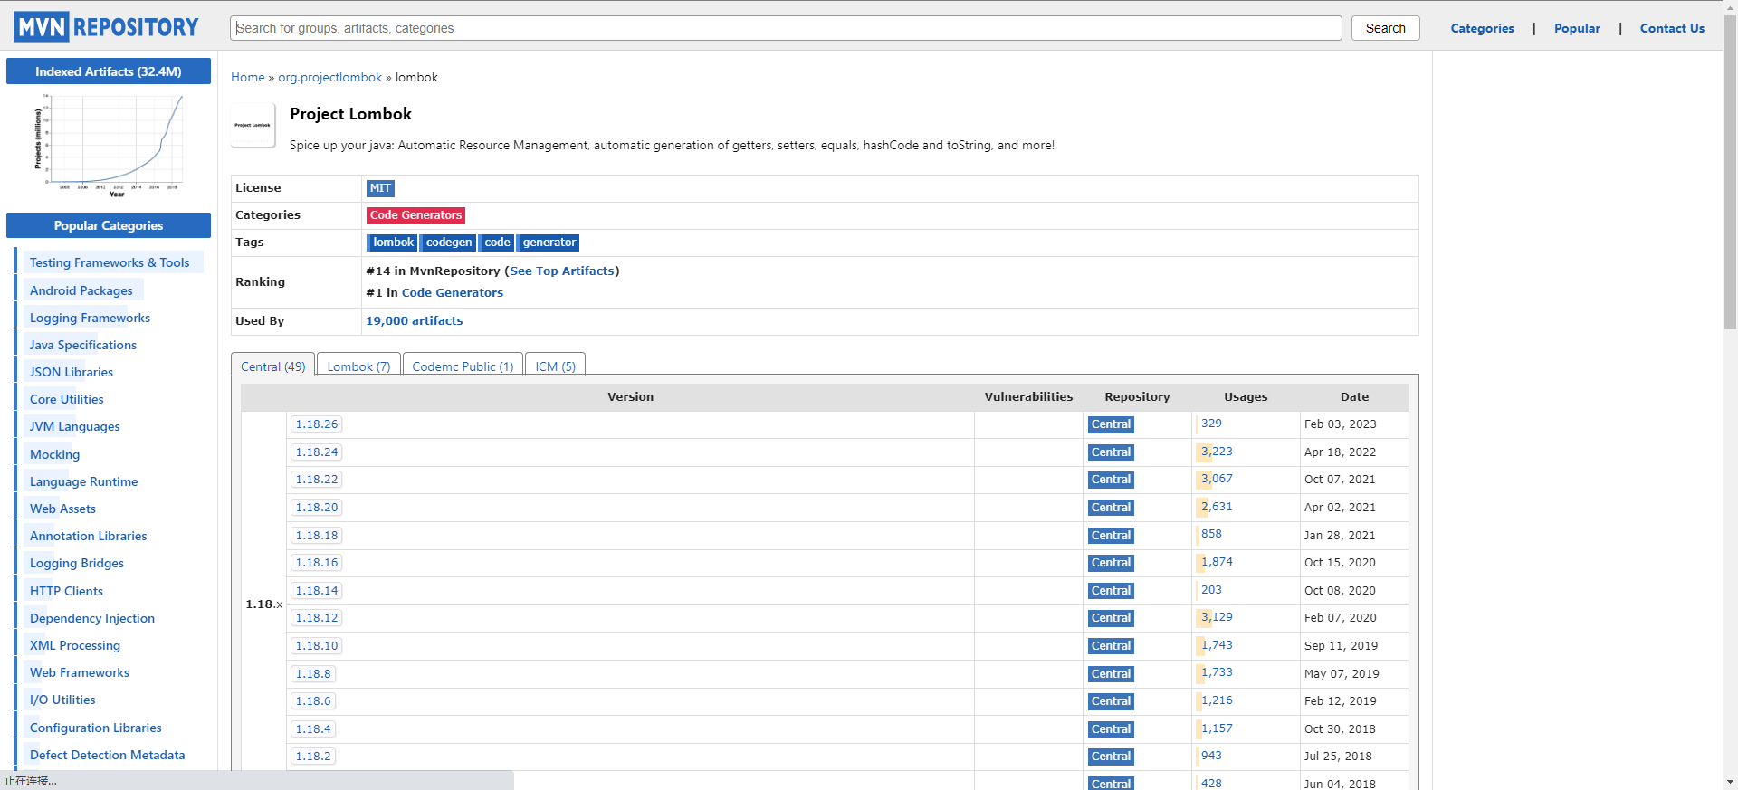This screenshot has height=790, width=1738.
Task: Open 1,874 usages for 1.18.16
Action: 1217,562
